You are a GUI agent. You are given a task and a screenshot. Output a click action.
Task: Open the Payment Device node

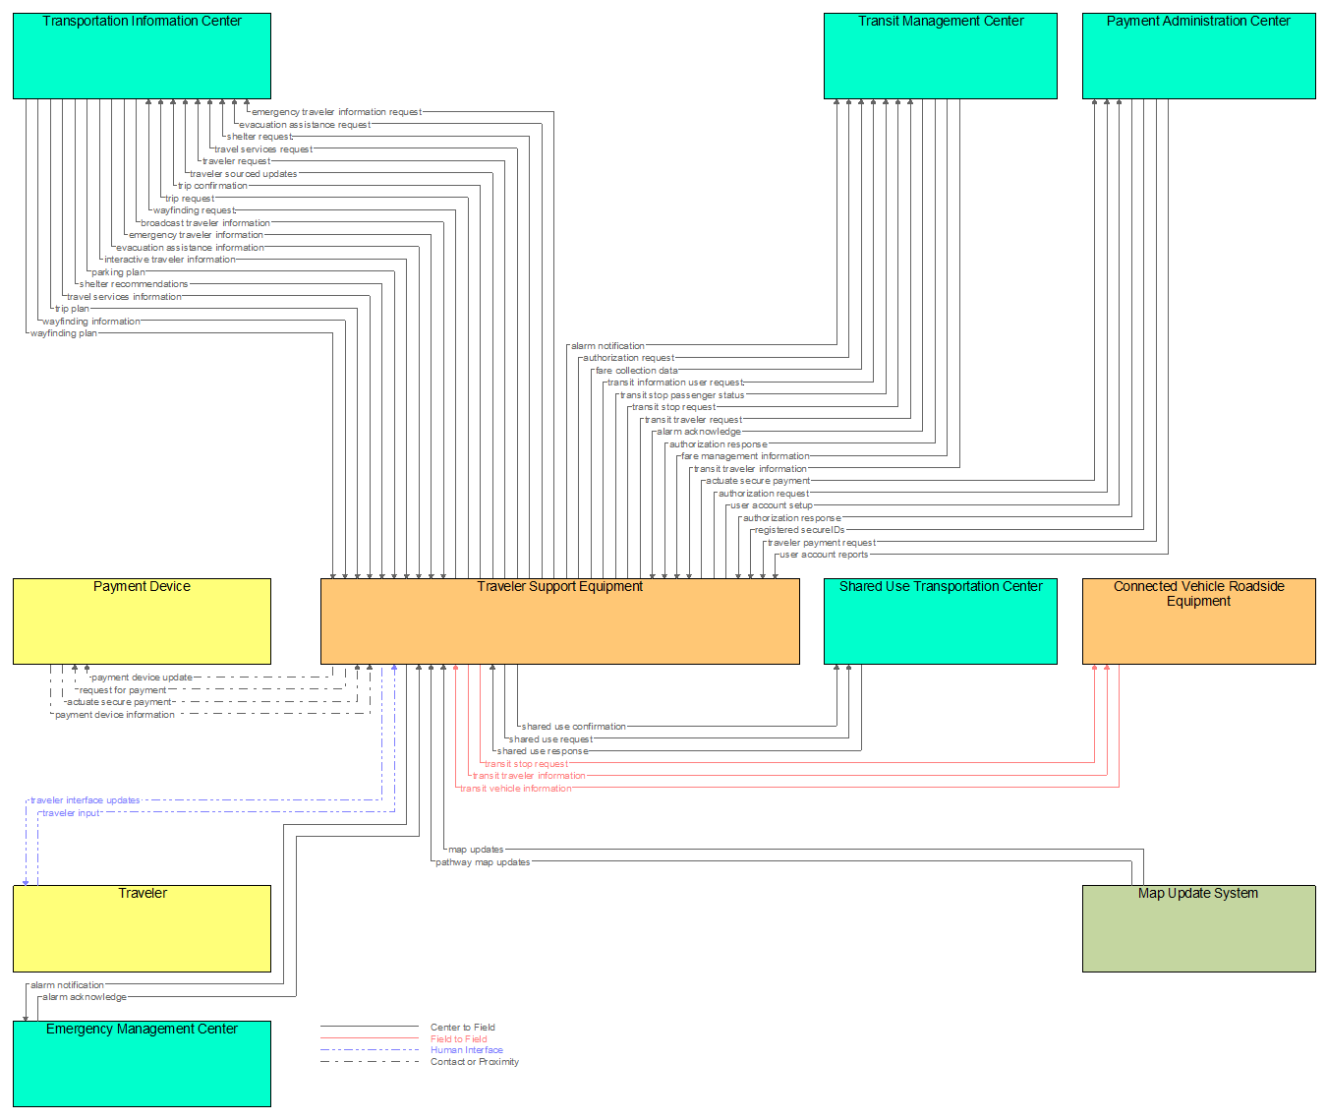[142, 621]
